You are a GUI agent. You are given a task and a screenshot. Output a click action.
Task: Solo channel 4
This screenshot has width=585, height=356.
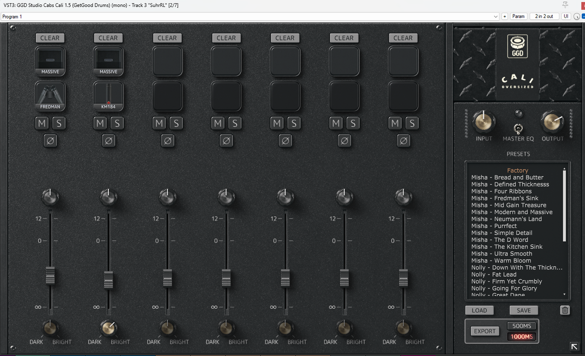point(235,123)
